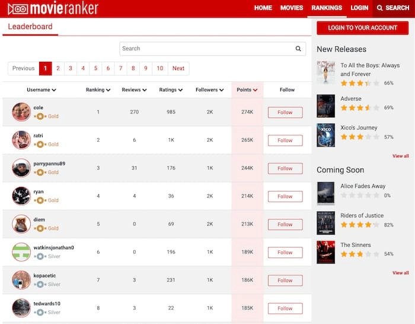Go to page 7

click(121, 68)
